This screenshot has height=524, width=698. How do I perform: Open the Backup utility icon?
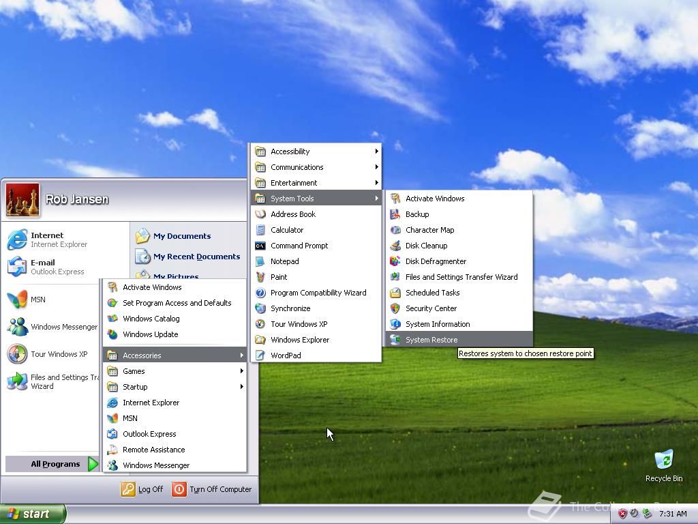[x=395, y=214]
